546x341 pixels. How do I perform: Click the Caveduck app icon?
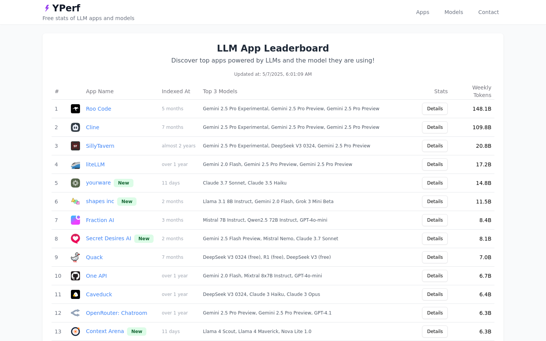tap(75, 294)
